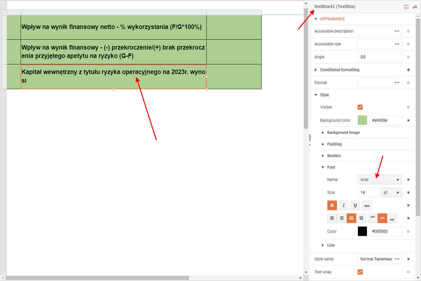Screen dimensions: 421x281
Task: Click the green background color swatch
Action: click(x=362, y=120)
